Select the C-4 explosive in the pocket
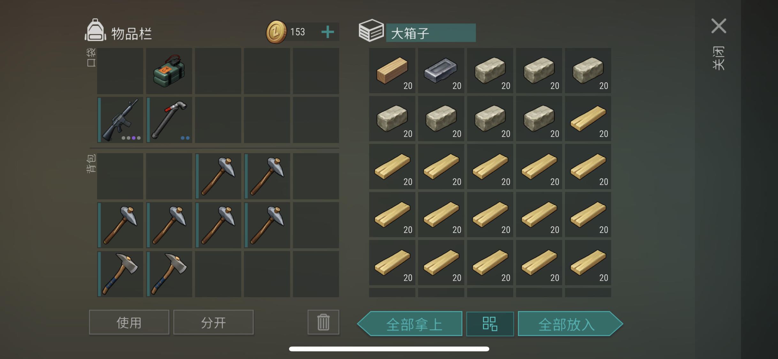778x359 pixels. [169, 71]
